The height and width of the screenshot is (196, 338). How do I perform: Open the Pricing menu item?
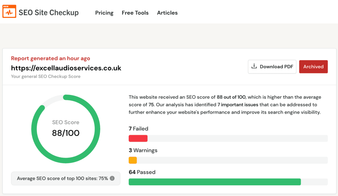(x=104, y=13)
